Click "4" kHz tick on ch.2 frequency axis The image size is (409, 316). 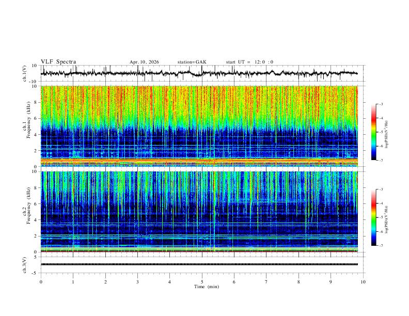tap(36, 220)
